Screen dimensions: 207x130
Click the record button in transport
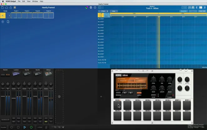click(x=12, y=127)
